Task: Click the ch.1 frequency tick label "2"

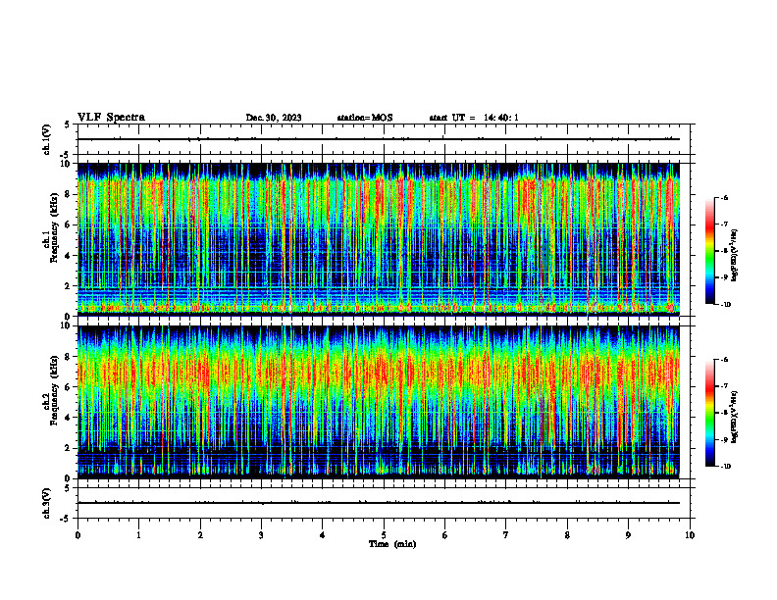Action: [68, 286]
